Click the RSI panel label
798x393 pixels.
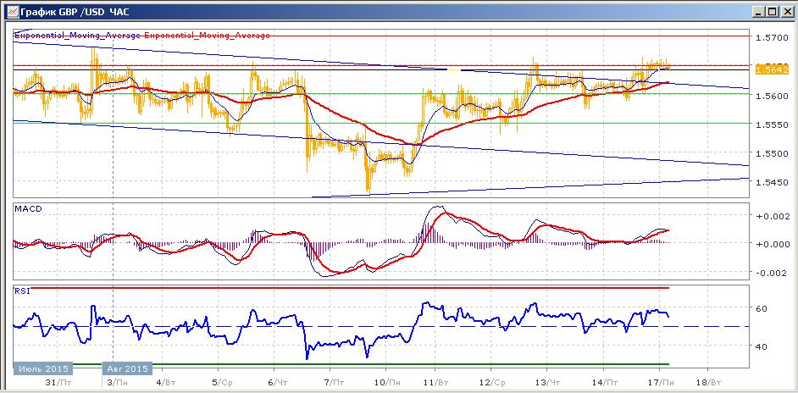pyautogui.click(x=21, y=291)
